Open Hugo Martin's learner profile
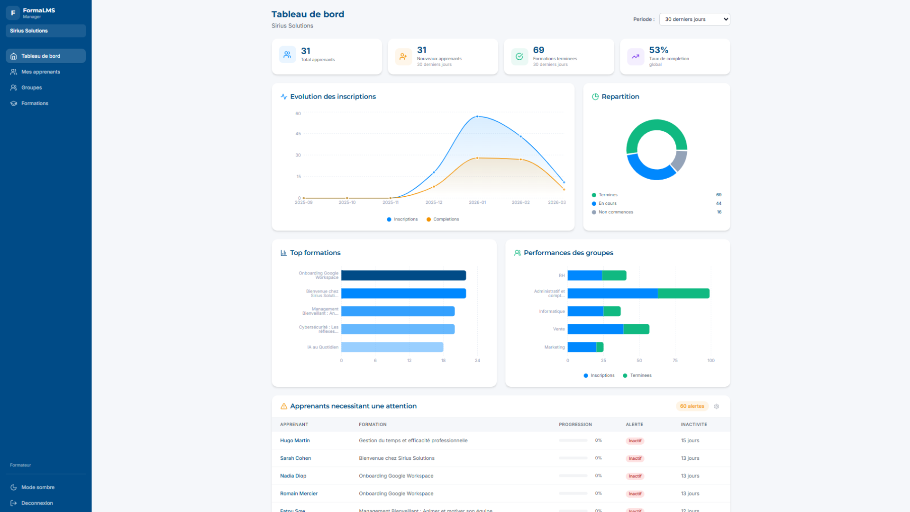The width and height of the screenshot is (910, 512). (295, 440)
